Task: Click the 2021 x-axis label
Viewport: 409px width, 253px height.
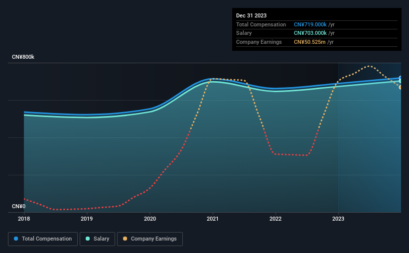Action: (213, 219)
